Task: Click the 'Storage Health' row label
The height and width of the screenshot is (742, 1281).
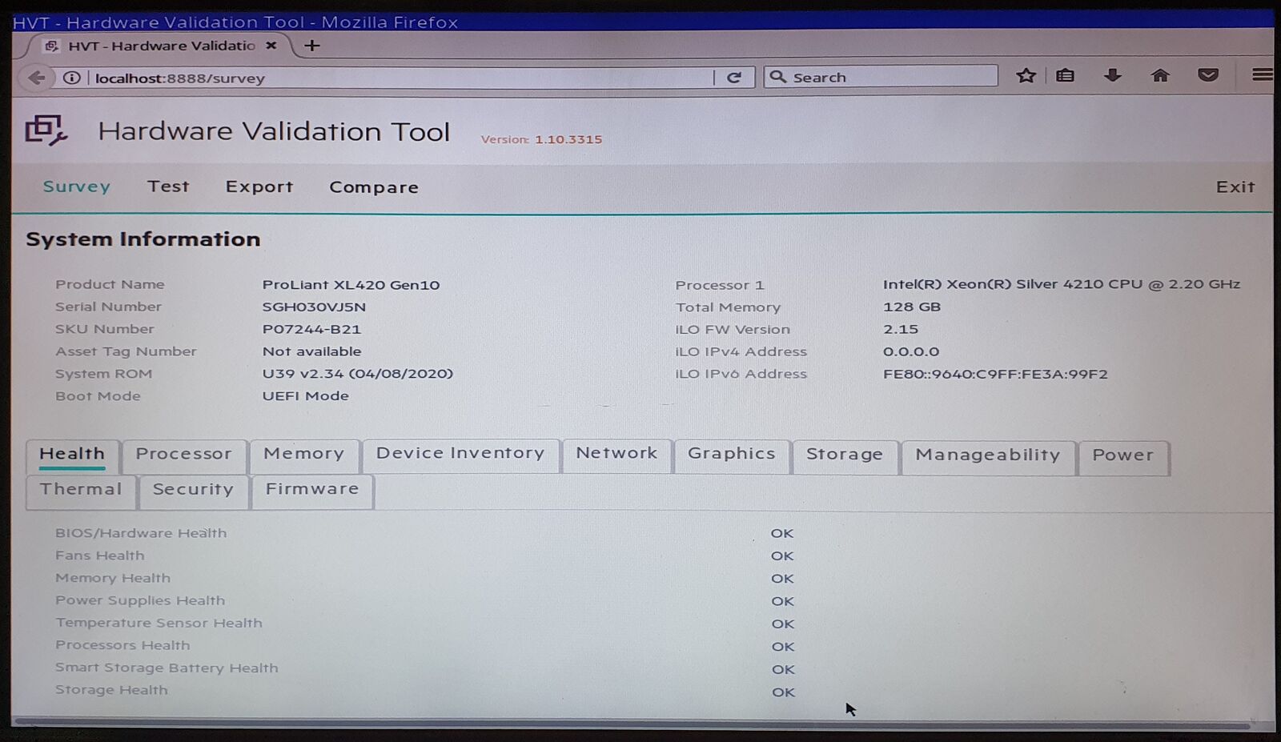Action: pyautogui.click(x=111, y=690)
